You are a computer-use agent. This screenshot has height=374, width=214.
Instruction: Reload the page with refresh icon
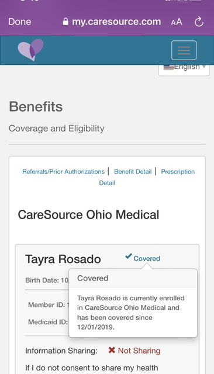[199, 22]
